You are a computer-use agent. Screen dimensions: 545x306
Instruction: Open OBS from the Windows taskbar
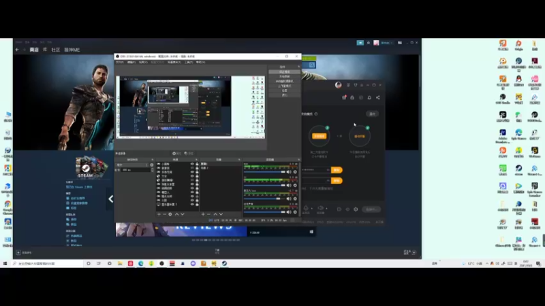(x=161, y=264)
